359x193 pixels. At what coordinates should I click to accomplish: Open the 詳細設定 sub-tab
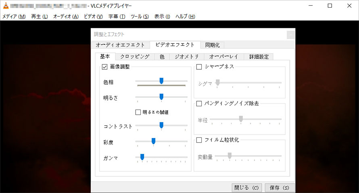coord(259,57)
